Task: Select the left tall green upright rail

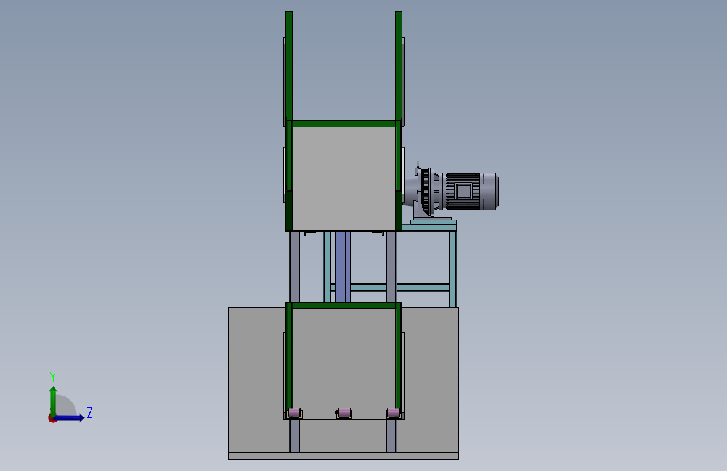Action: coord(288,66)
